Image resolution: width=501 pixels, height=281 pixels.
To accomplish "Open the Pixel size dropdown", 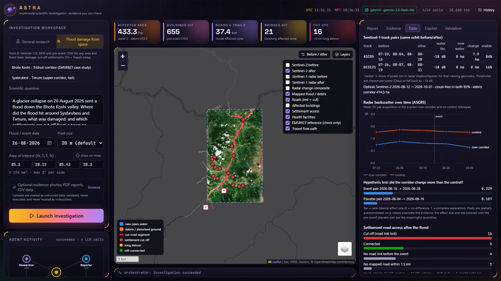I will [x=81, y=143].
